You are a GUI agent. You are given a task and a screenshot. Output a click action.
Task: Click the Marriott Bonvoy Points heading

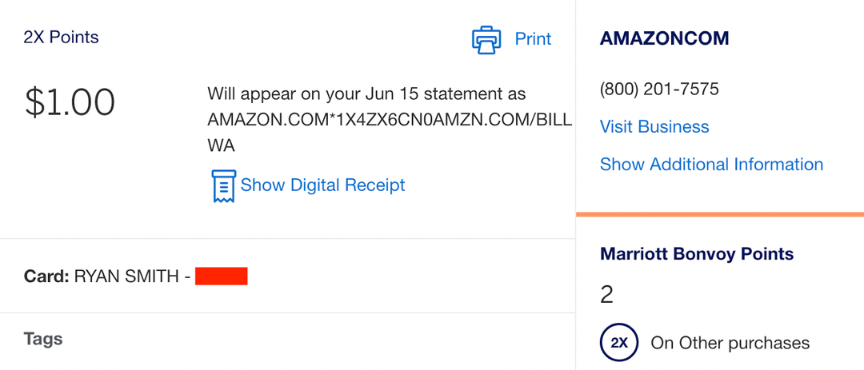[x=697, y=254]
